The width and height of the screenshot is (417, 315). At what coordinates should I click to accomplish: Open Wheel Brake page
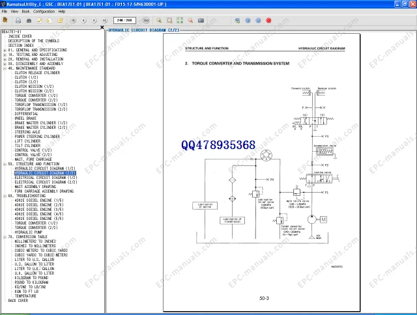[x=25, y=118]
